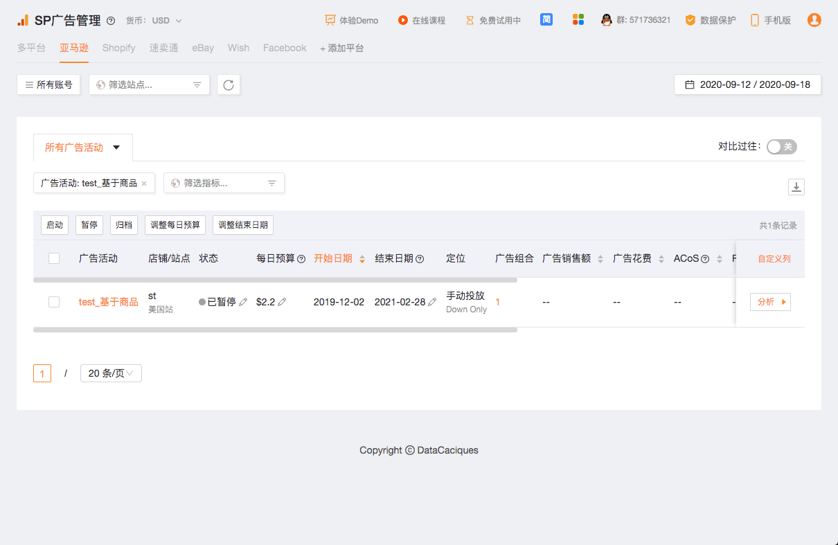Open the 20 条/页 page size dropdown
The width and height of the screenshot is (838, 545).
[x=111, y=373]
